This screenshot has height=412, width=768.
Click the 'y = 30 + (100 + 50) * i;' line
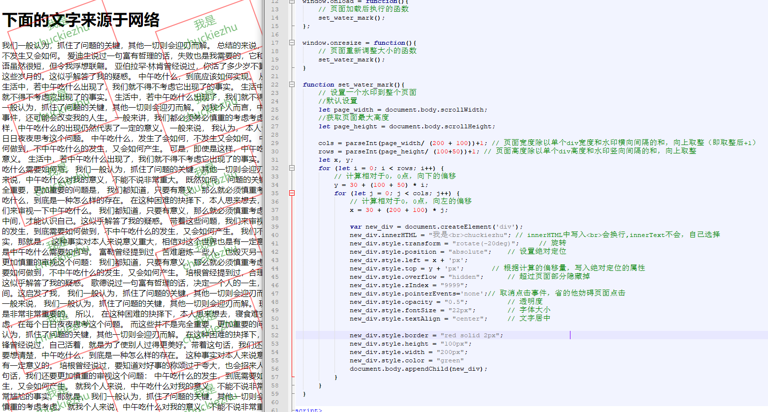click(381, 185)
